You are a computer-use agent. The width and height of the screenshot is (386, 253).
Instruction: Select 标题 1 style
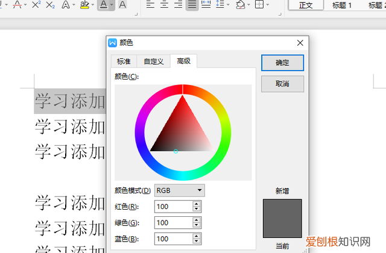point(342,5)
